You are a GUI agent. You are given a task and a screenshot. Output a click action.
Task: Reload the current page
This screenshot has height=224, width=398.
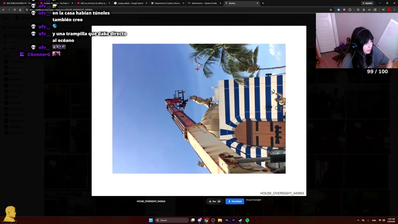pos(15,10)
